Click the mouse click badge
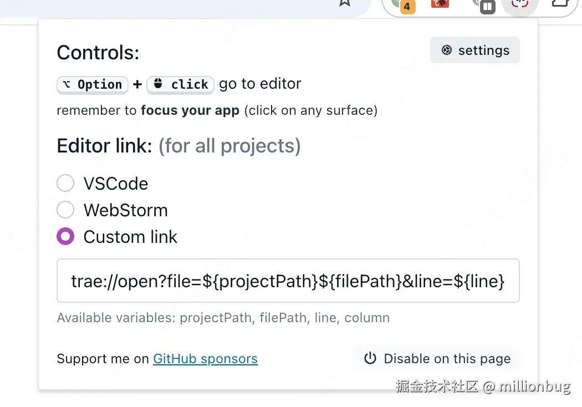This screenshot has width=582, height=407. pyautogui.click(x=180, y=84)
